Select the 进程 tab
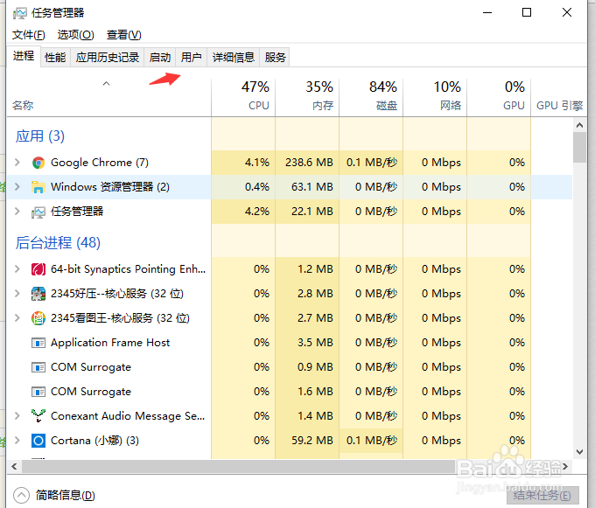 pyautogui.click(x=24, y=56)
